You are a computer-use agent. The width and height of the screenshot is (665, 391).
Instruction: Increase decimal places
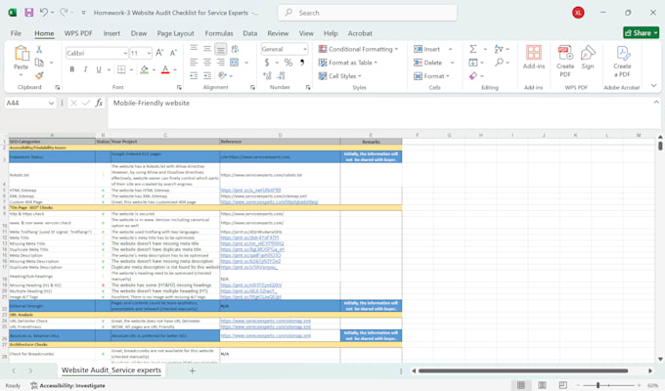pyautogui.click(x=267, y=76)
